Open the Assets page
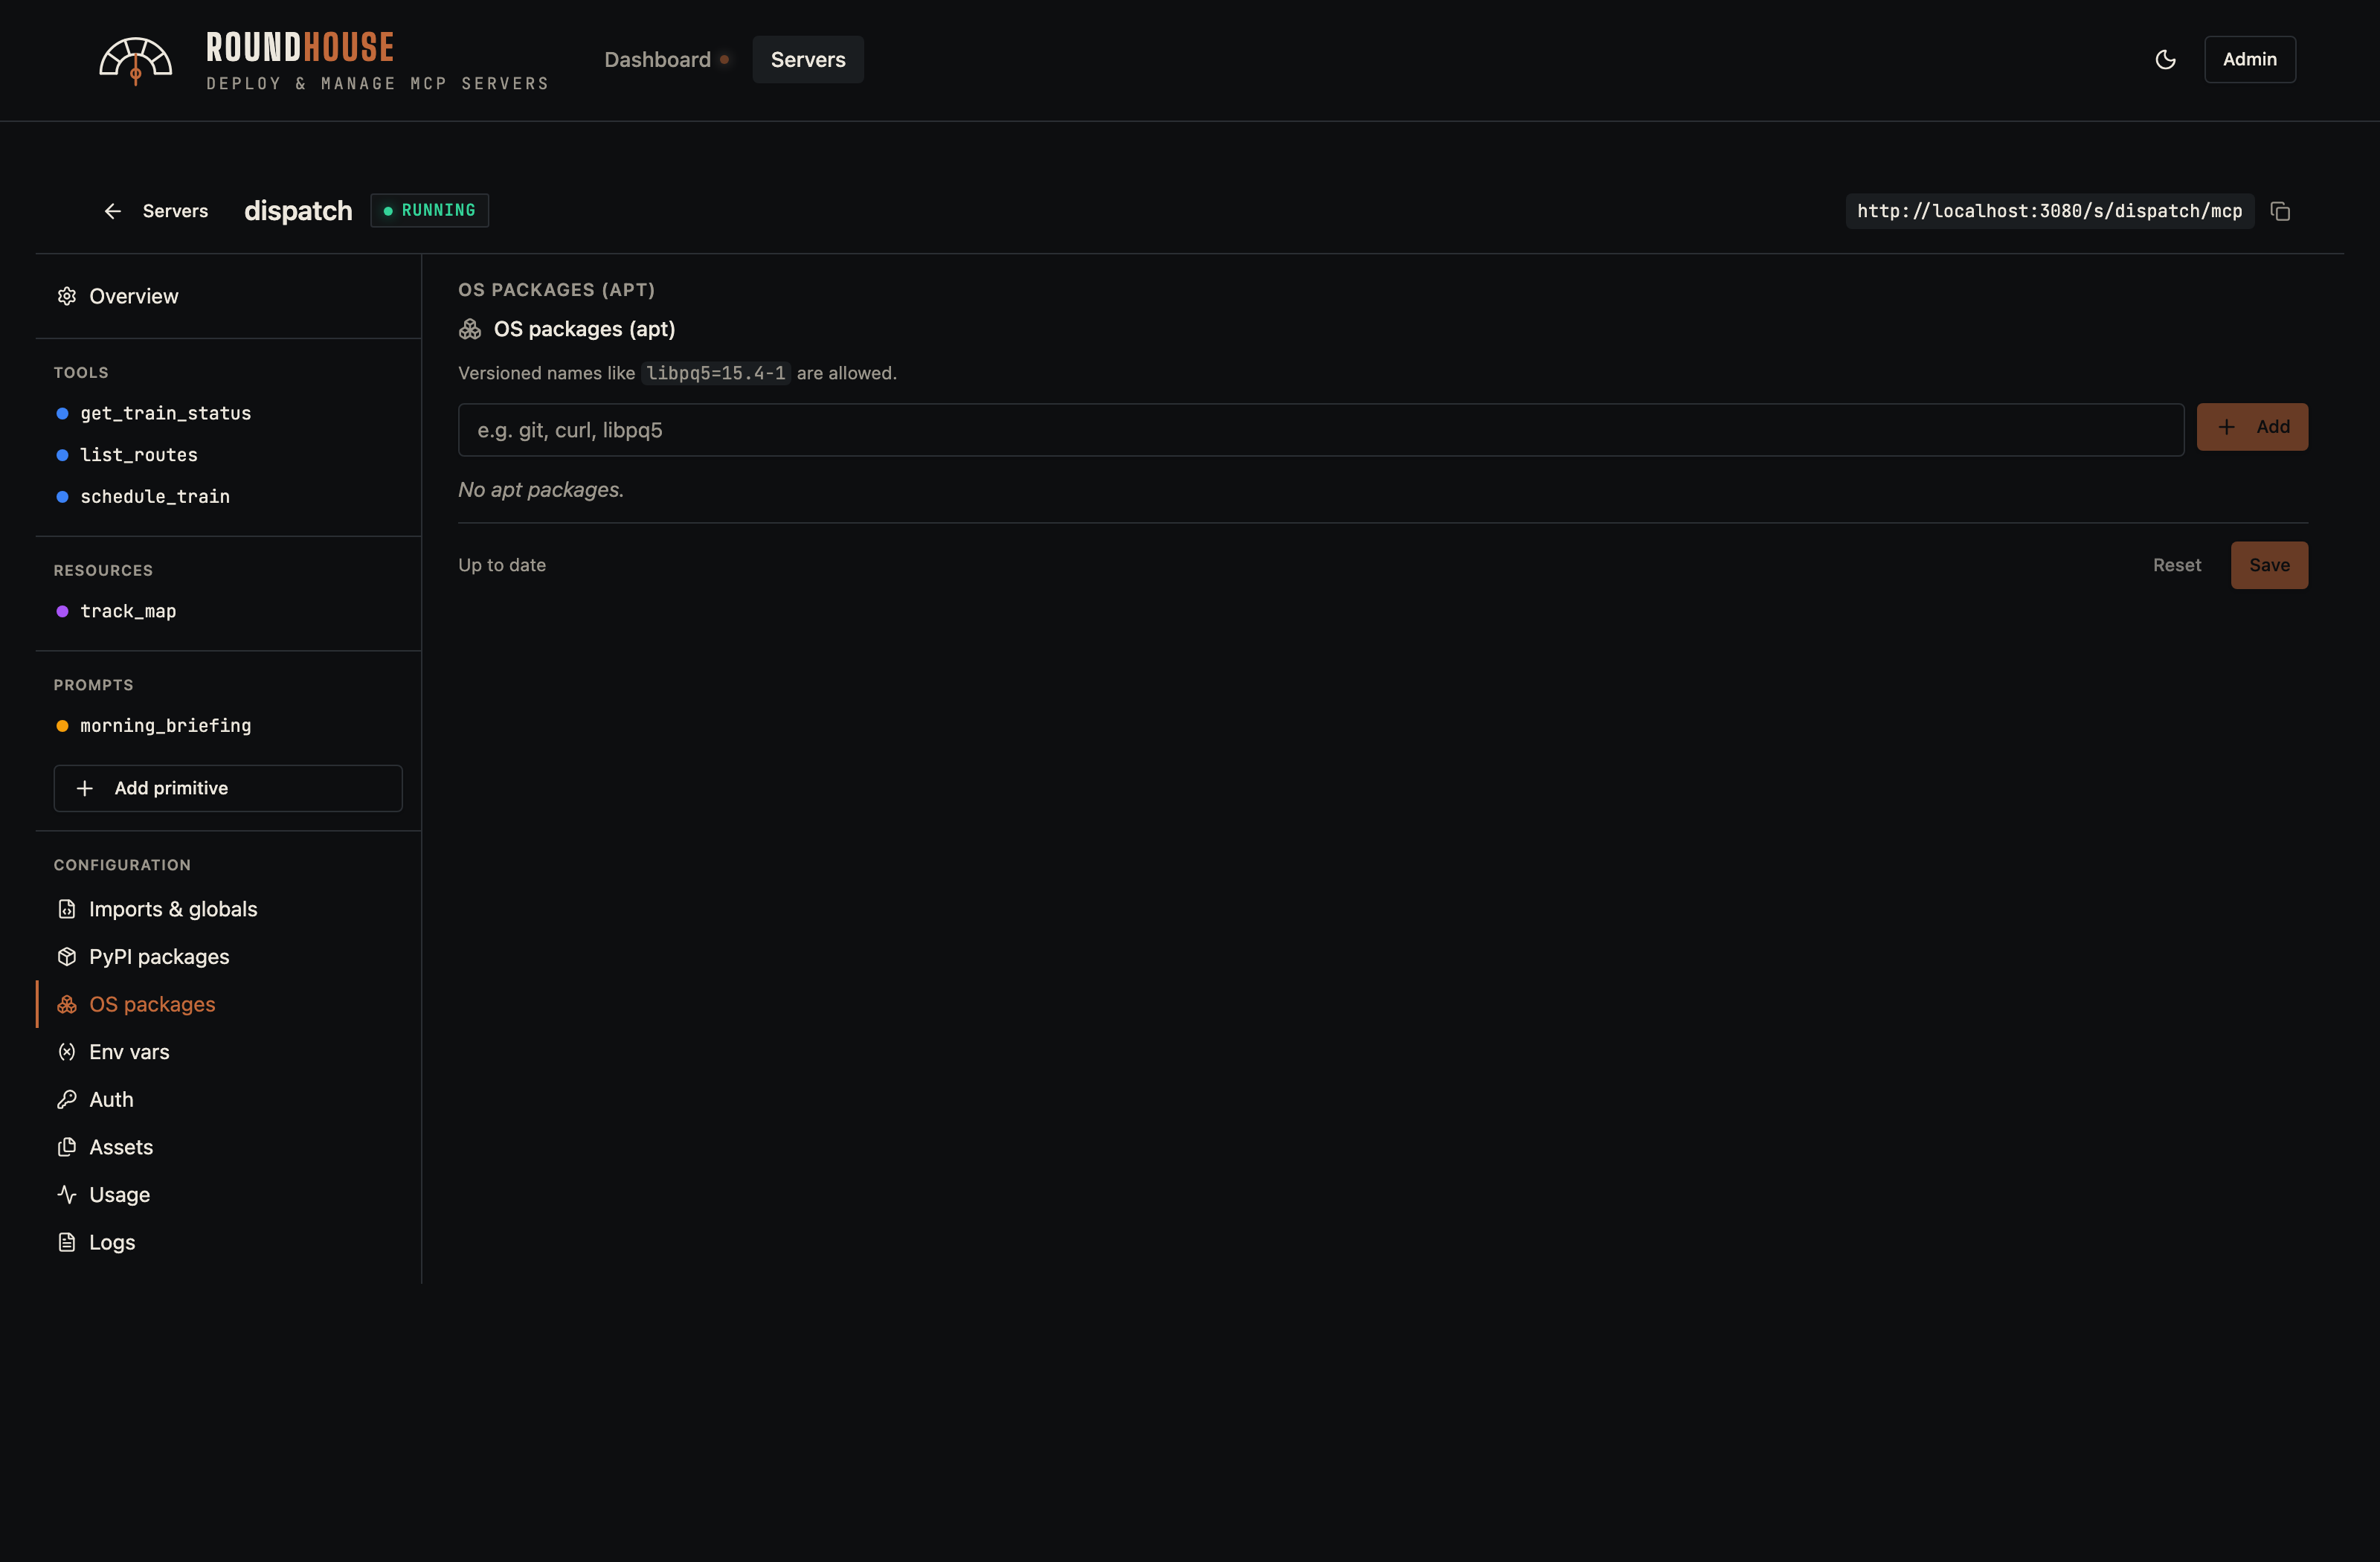Image resolution: width=2380 pixels, height=1562 pixels. [228, 1147]
